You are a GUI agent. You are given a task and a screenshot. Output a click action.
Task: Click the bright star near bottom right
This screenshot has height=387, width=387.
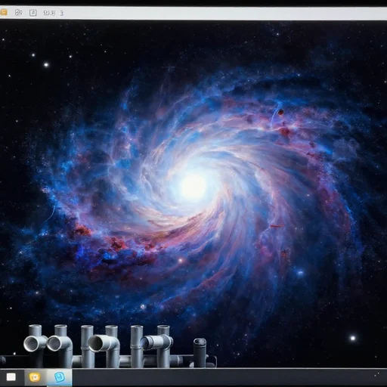click(353, 338)
